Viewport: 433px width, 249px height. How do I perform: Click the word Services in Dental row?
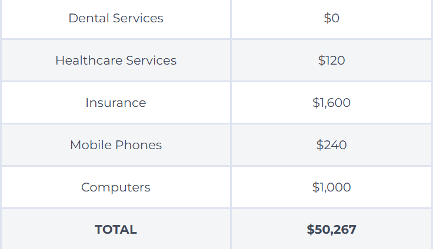tap(138, 18)
